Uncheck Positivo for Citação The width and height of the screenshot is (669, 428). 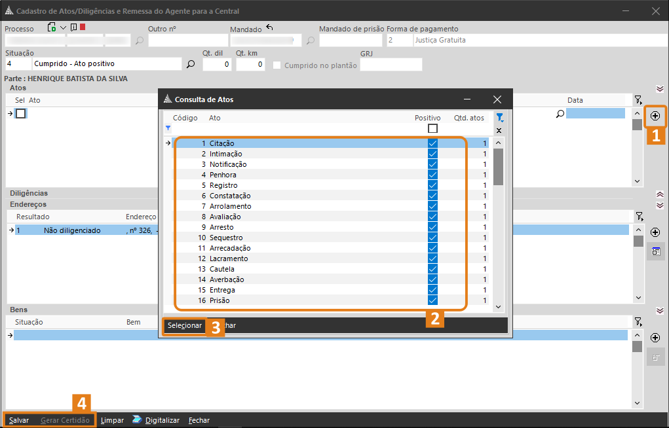pyautogui.click(x=432, y=143)
